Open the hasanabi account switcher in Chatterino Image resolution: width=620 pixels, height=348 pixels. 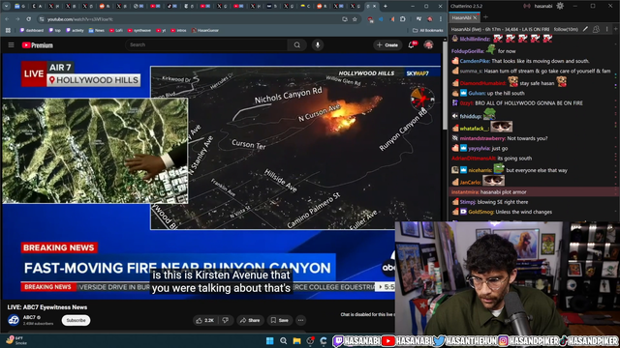click(x=543, y=6)
